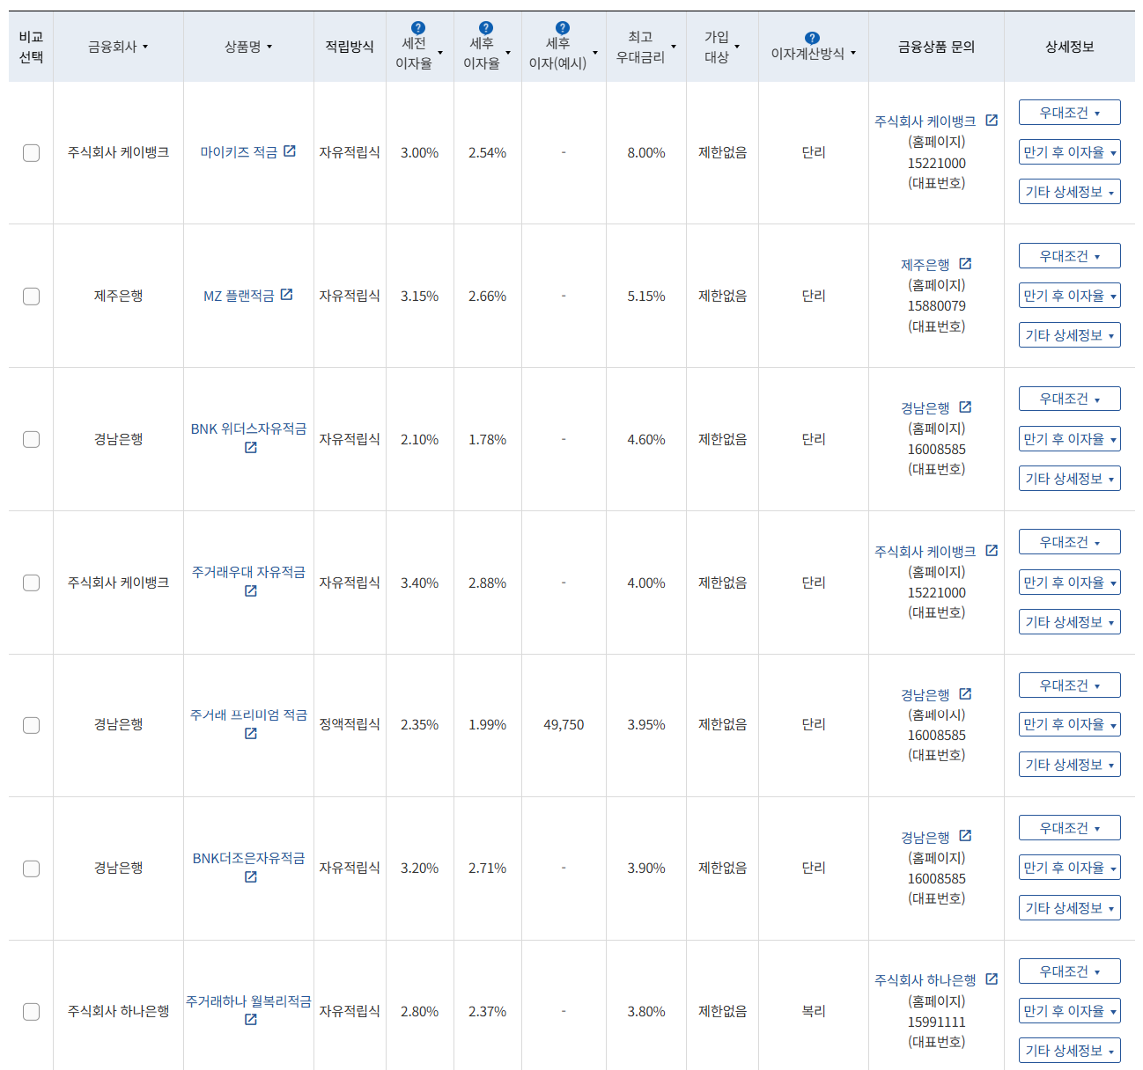Expand 우대조건 for BNK더조은자유적금 row
Viewport: 1143px width, 1070px height.
click(x=1070, y=828)
